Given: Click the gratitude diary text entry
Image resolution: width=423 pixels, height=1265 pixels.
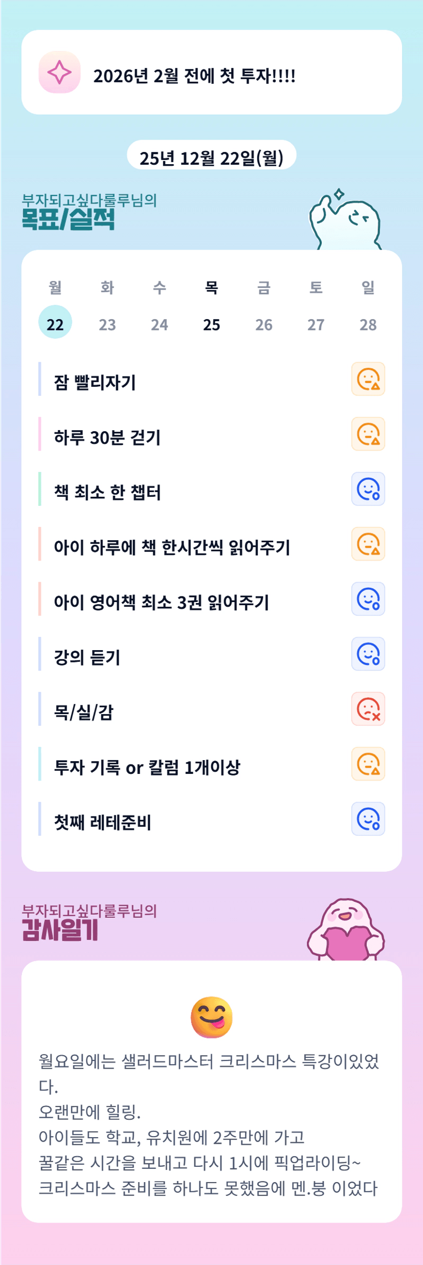Looking at the screenshot, I should 209,1124.
